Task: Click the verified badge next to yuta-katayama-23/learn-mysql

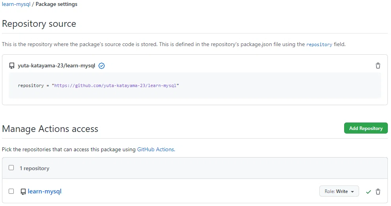Action: (x=102, y=66)
